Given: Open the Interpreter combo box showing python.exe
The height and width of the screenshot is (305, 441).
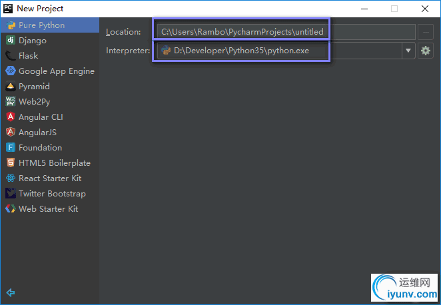Looking at the screenshot, I should pyautogui.click(x=286, y=51).
